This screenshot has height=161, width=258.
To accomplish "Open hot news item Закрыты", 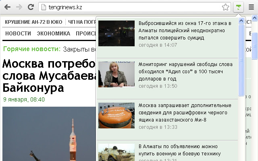I will pyautogui.click(x=79, y=49).
